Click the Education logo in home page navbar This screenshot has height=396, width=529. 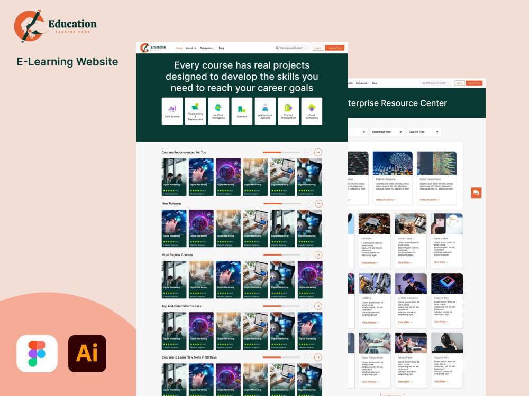point(153,48)
